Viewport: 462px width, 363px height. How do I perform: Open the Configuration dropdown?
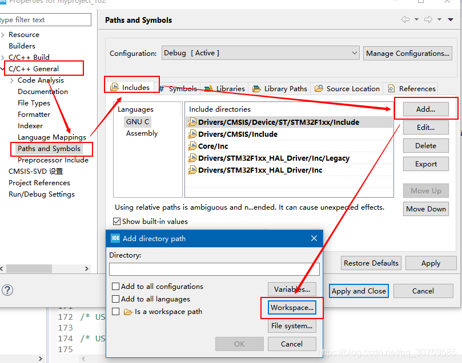[x=260, y=53]
